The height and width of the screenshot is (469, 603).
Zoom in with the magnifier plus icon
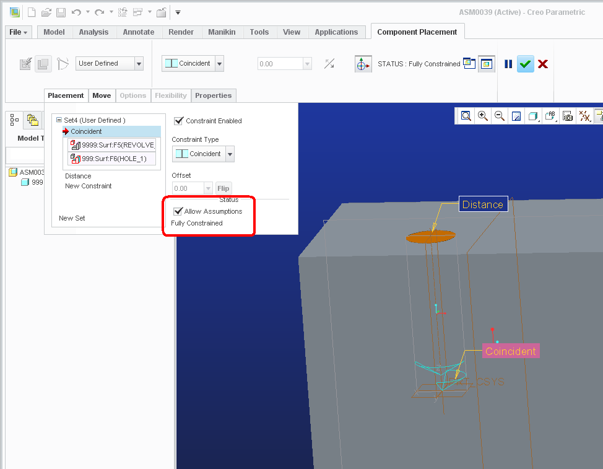coord(483,116)
